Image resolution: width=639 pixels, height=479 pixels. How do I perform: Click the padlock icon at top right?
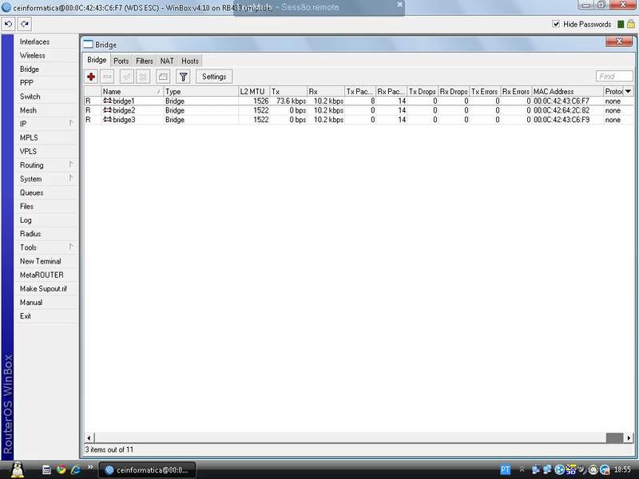point(631,24)
